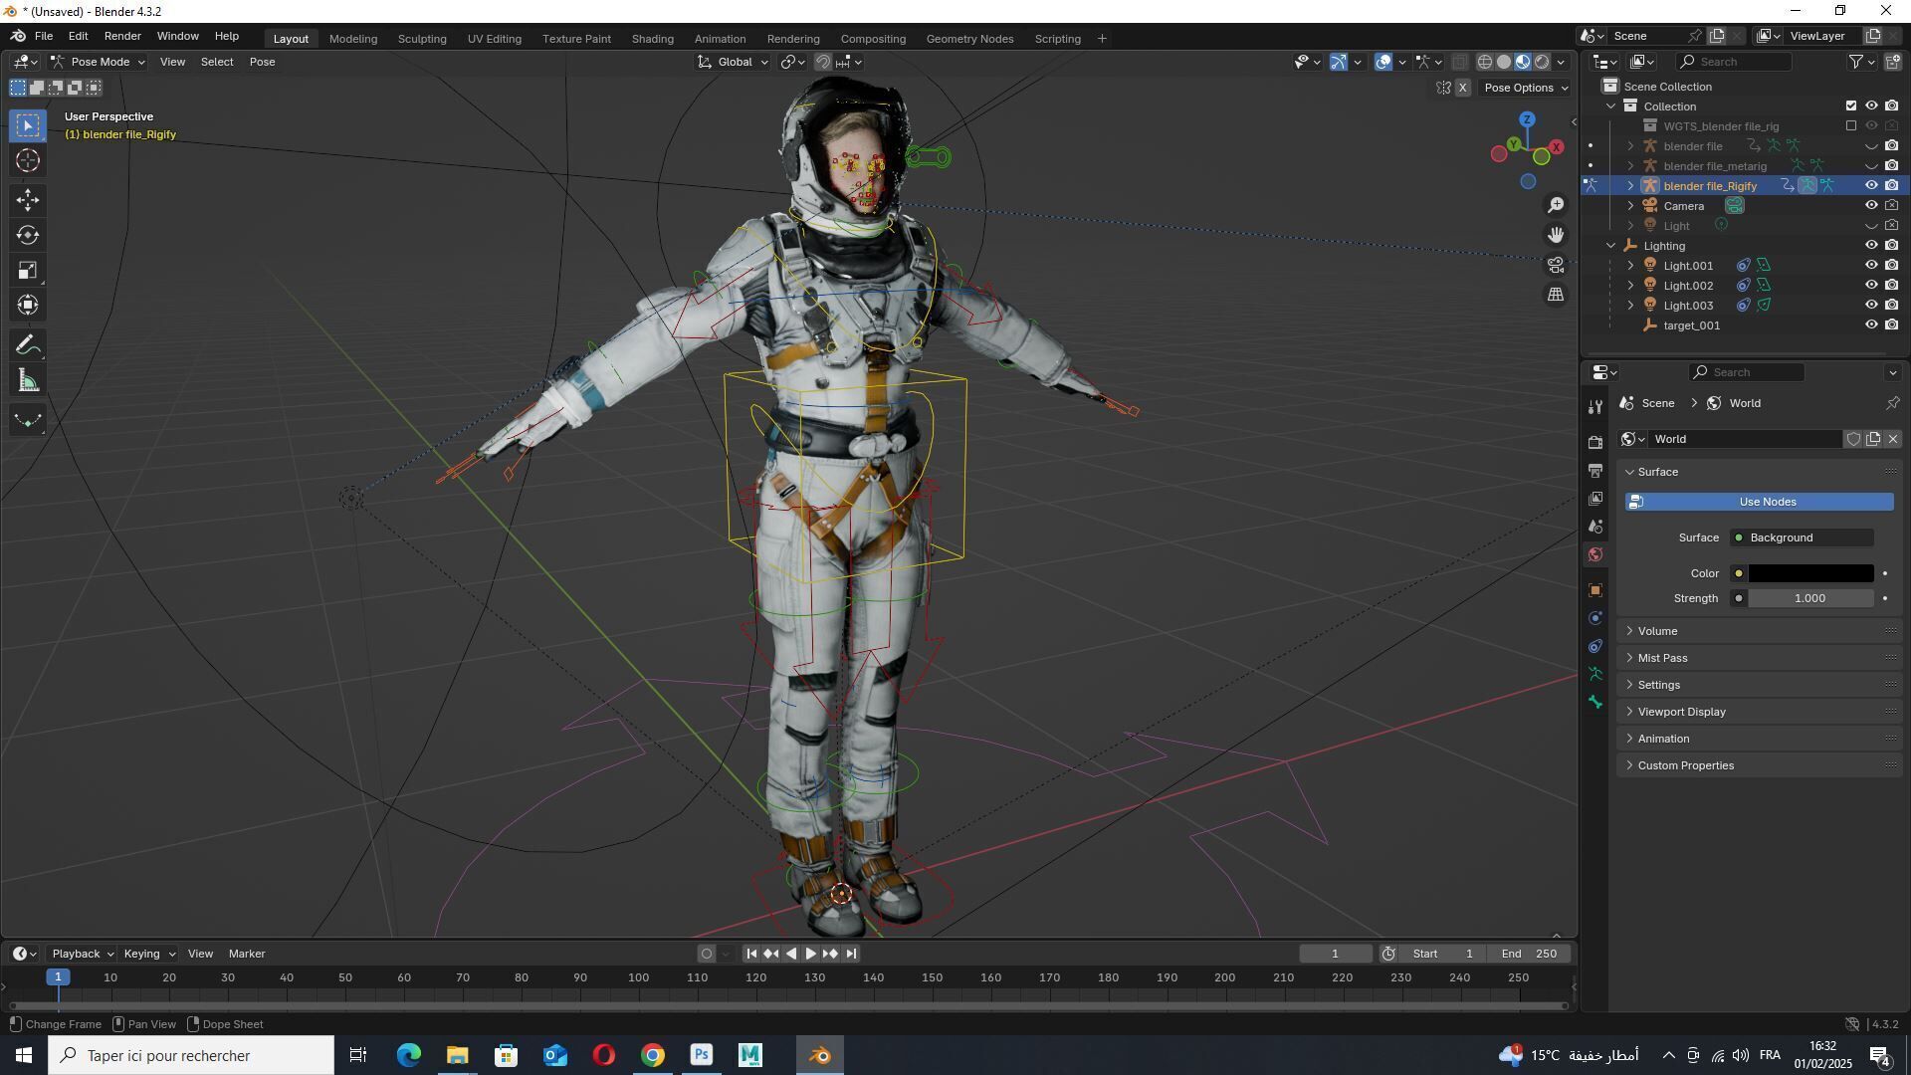
Task: Select the Measure tool
Action: coord(28,380)
